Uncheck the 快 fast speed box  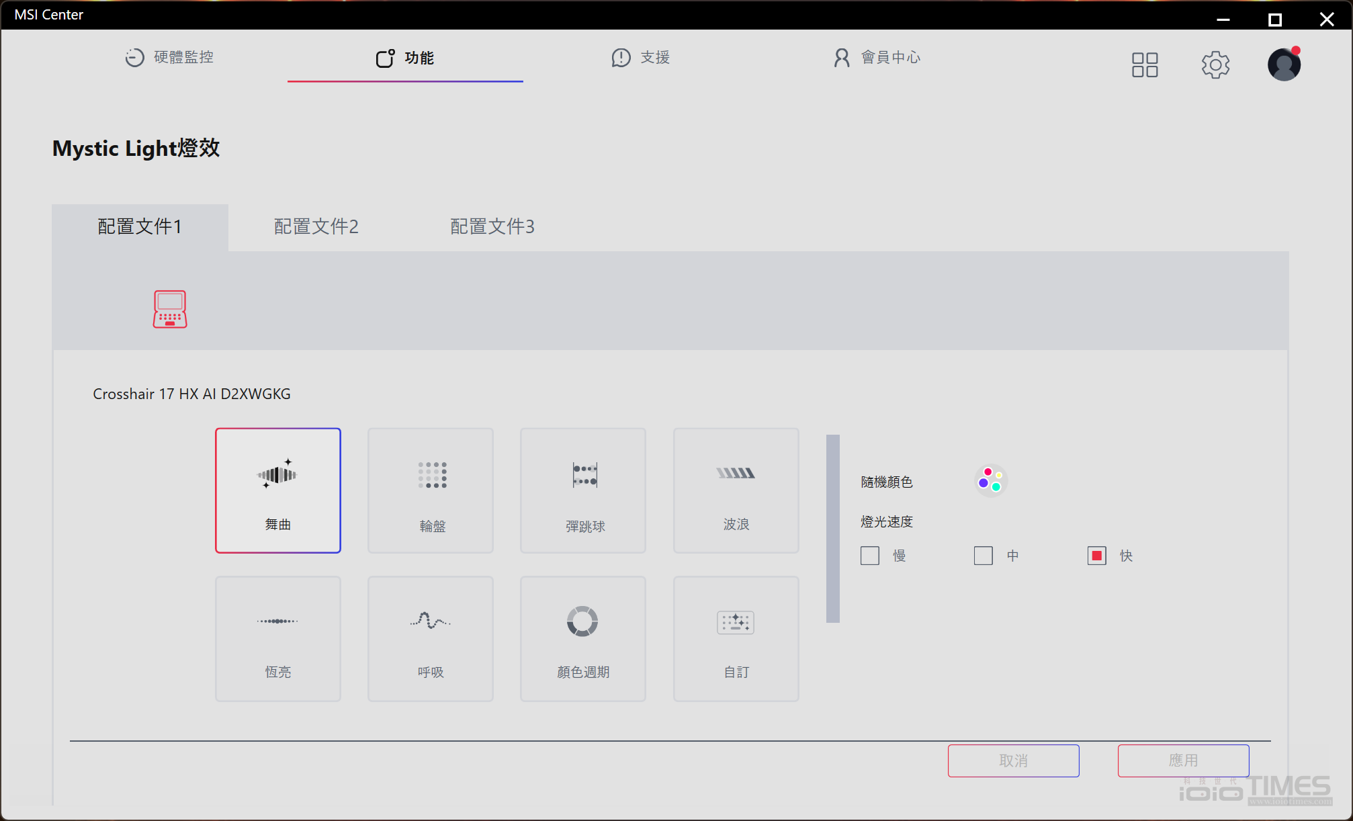point(1097,556)
